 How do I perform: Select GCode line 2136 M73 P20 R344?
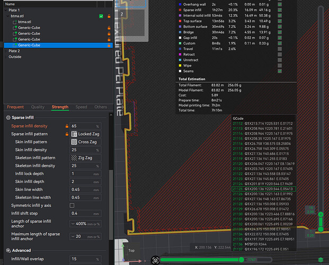tap(264, 244)
